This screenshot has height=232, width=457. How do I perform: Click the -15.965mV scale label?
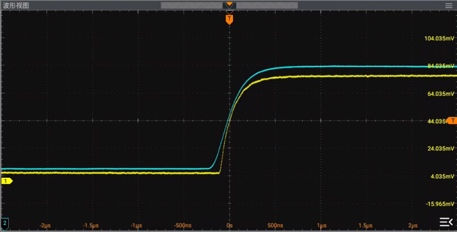pyautogui.click(x=440, y=204)
